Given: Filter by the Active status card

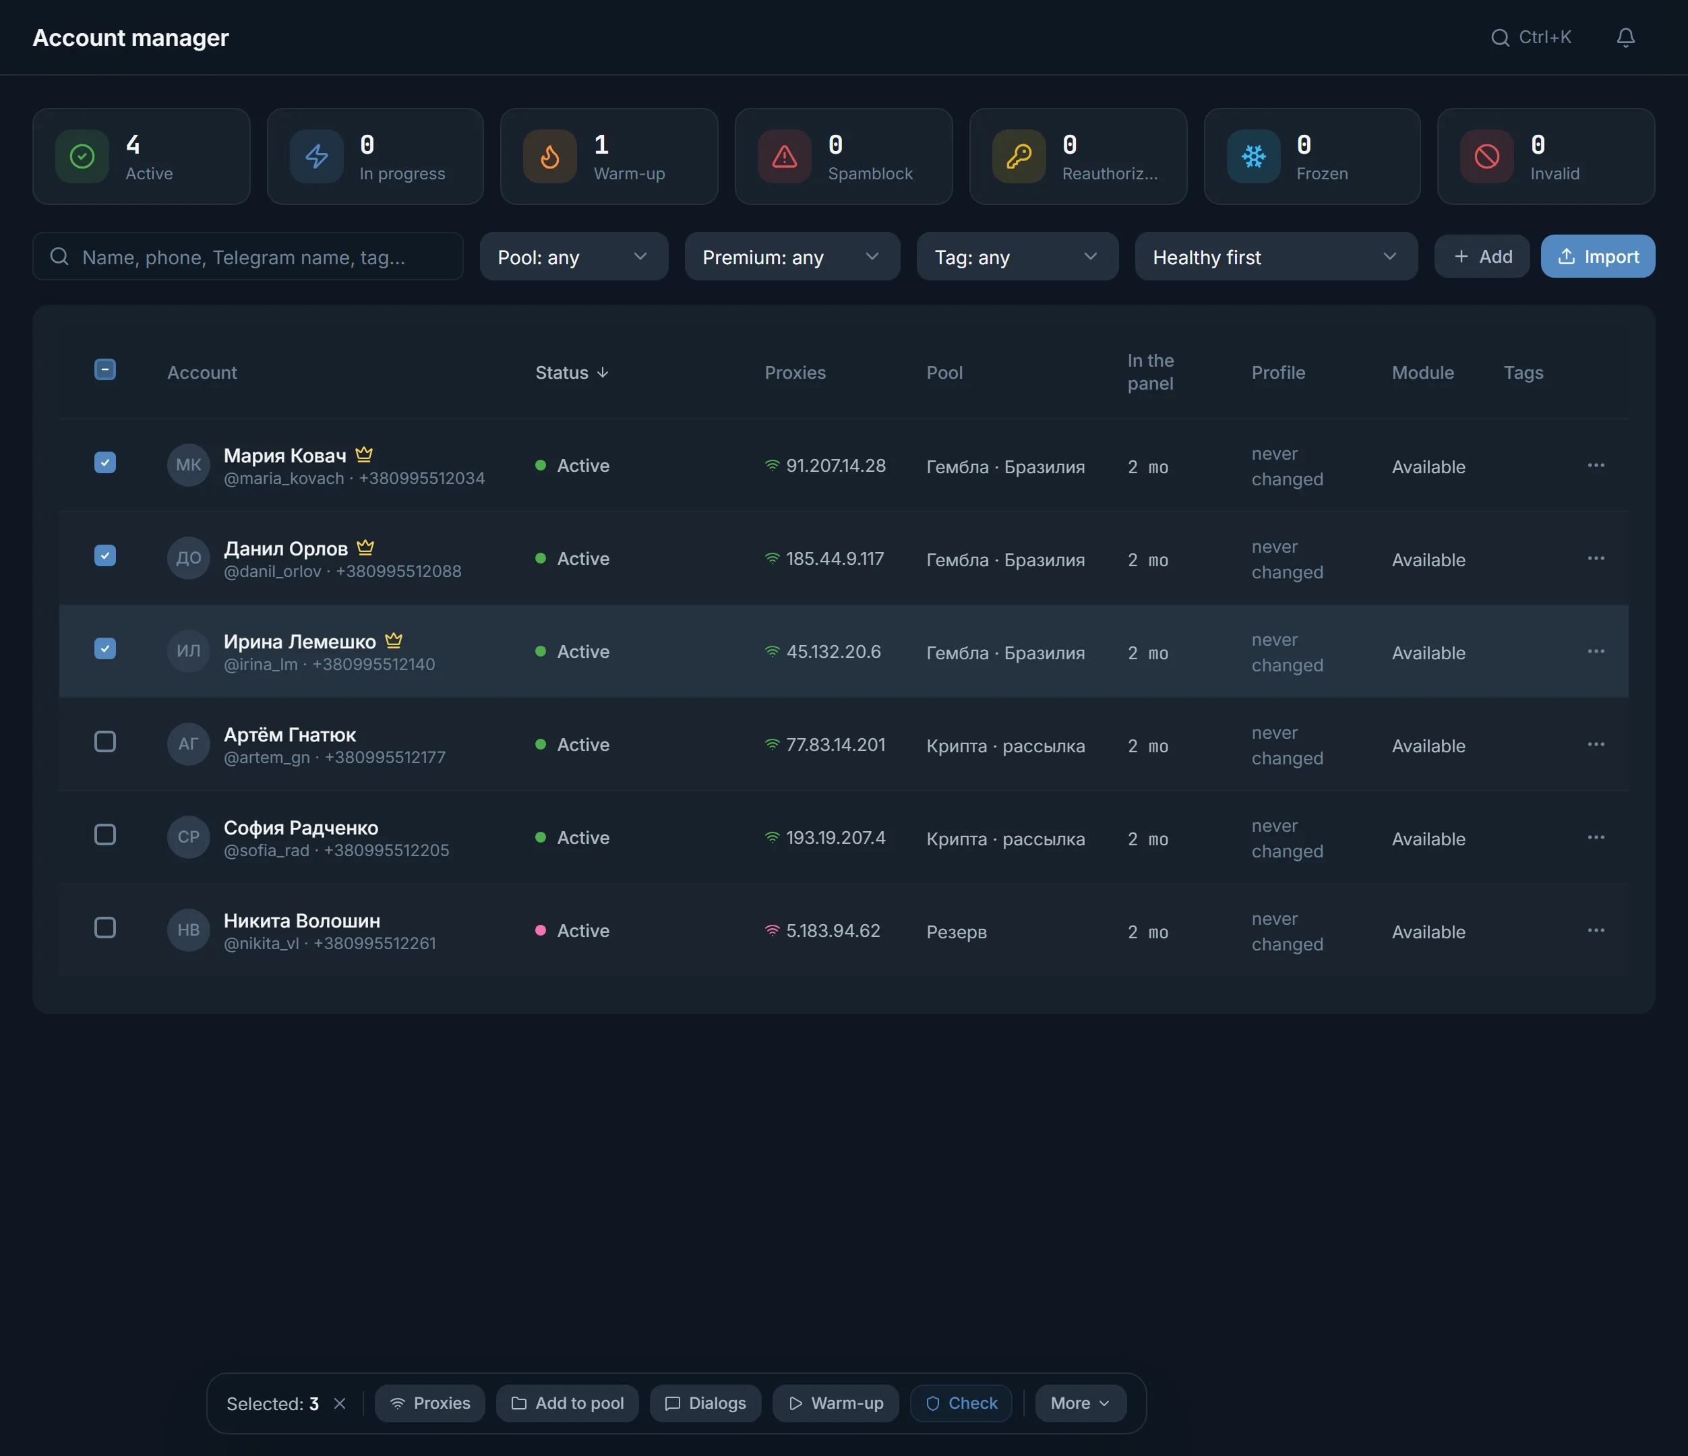Looking at the screenshot, I should (141, 156).
